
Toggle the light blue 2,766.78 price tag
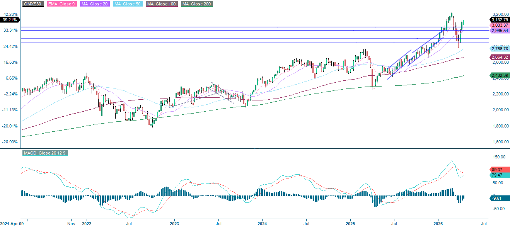[498, 49]
